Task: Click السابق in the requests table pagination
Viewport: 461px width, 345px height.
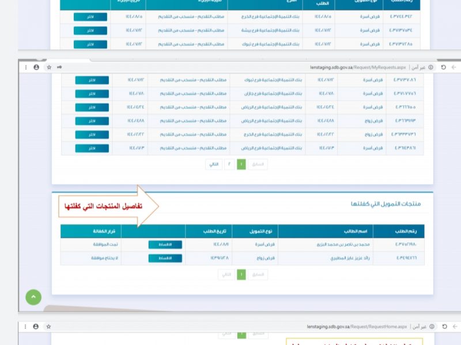Action: click(258, 164)
